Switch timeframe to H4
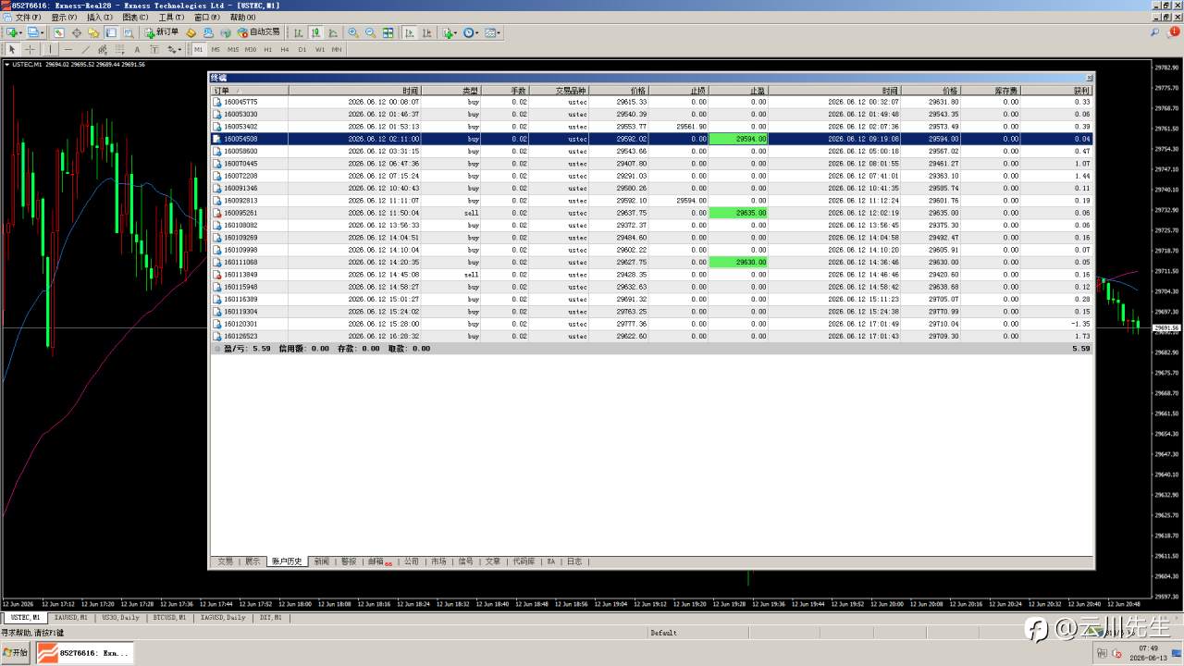This screenshot has height=666, width=1184. pyautogui.click(x=285, y=49)
